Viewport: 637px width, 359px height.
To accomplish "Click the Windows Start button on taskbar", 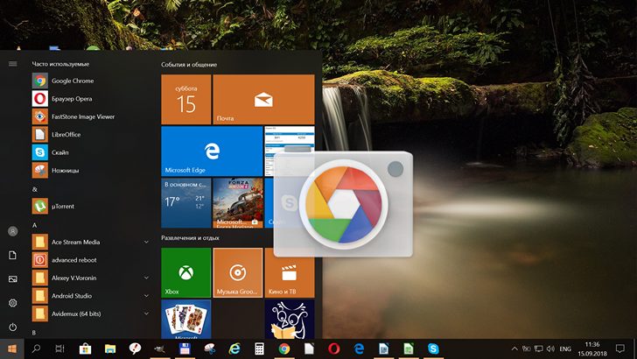I will [x=12, y=348].
